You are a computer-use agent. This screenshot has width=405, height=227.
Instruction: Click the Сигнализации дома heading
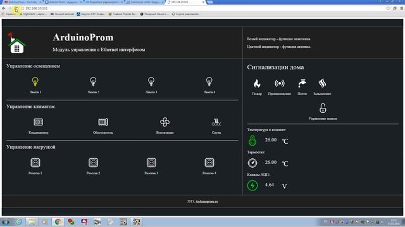275,67
